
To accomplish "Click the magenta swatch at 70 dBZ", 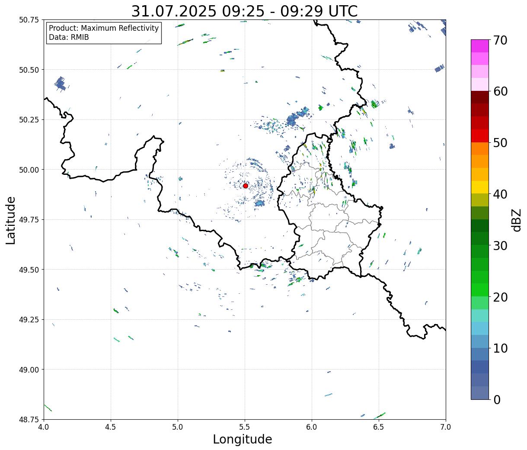I will [x=480, y=46].
